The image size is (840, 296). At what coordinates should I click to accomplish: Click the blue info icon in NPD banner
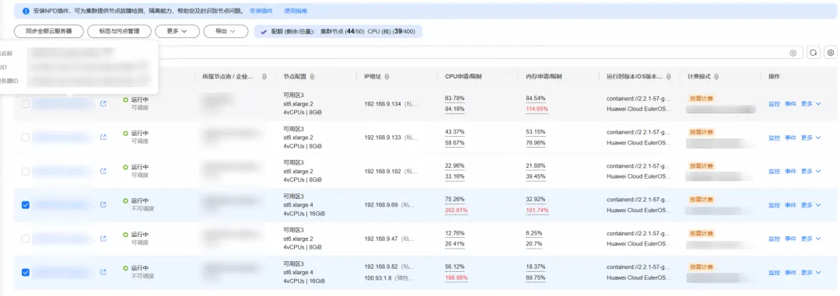pos(26,11)
